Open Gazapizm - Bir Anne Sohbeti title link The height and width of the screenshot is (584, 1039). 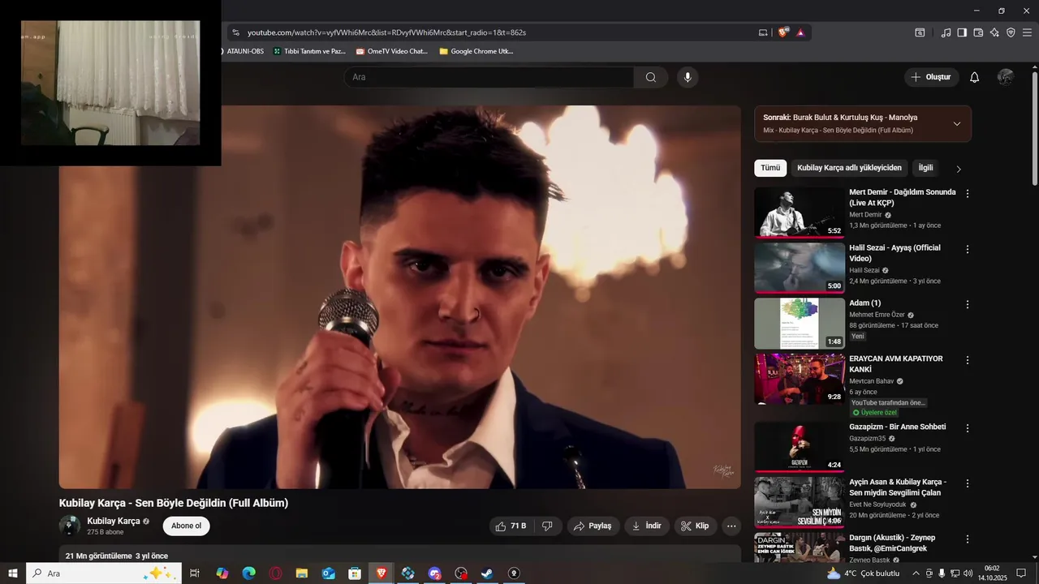tap(897, 427)
